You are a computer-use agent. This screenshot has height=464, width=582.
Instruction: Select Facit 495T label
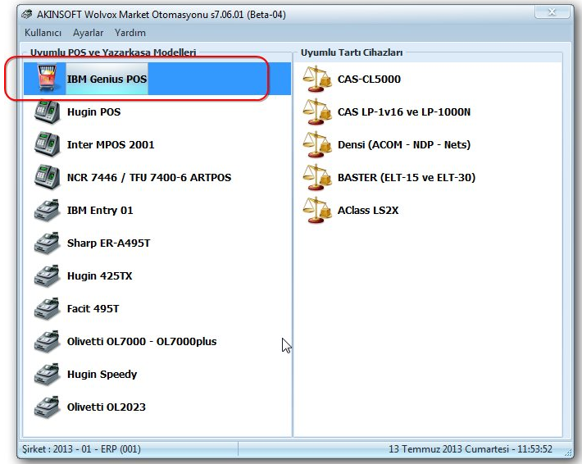[x=93, y=308]
